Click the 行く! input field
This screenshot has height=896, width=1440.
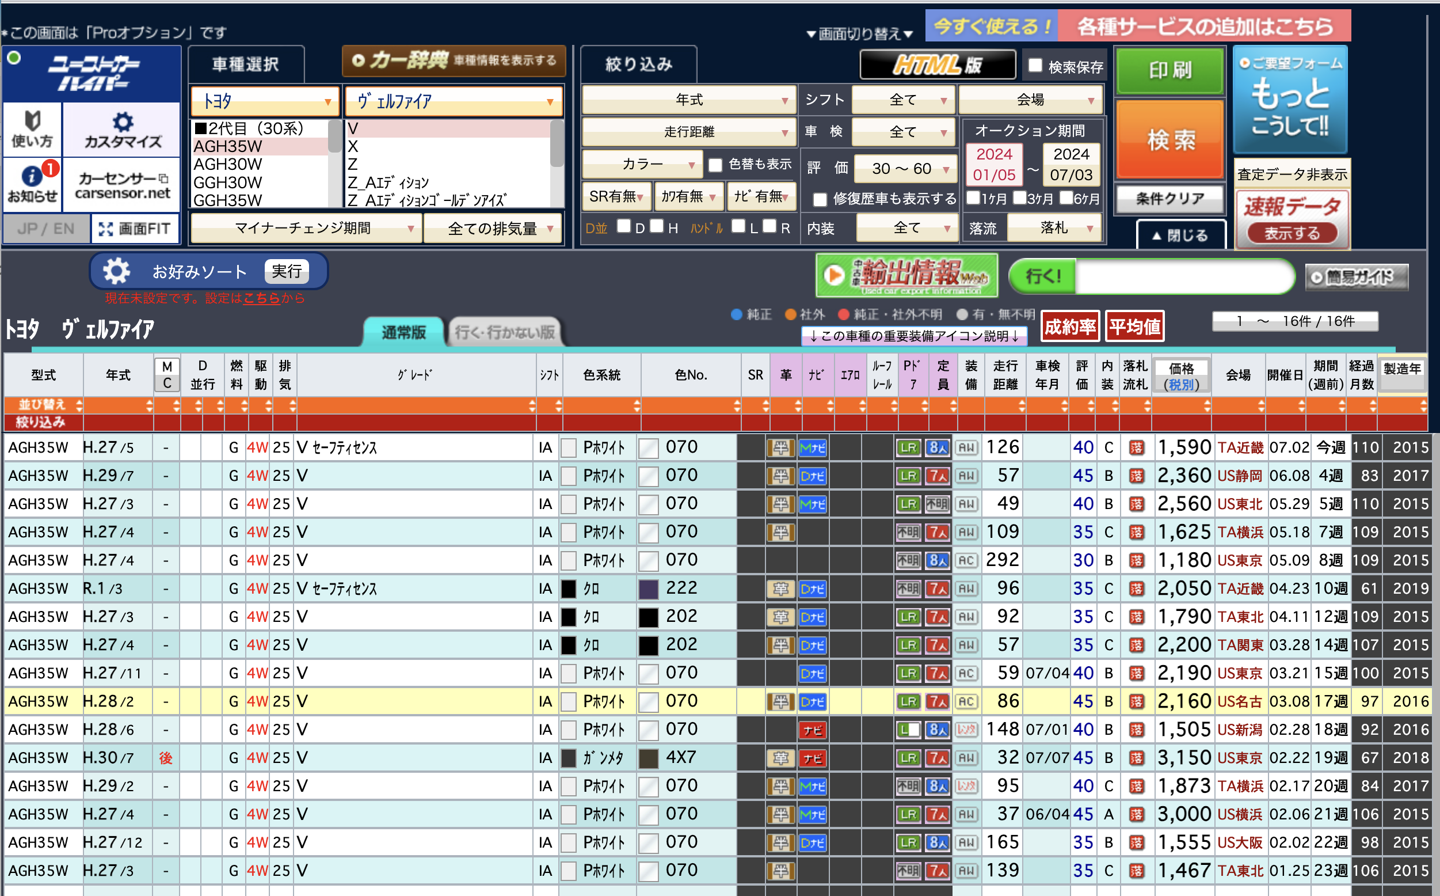pos(1184,276)
